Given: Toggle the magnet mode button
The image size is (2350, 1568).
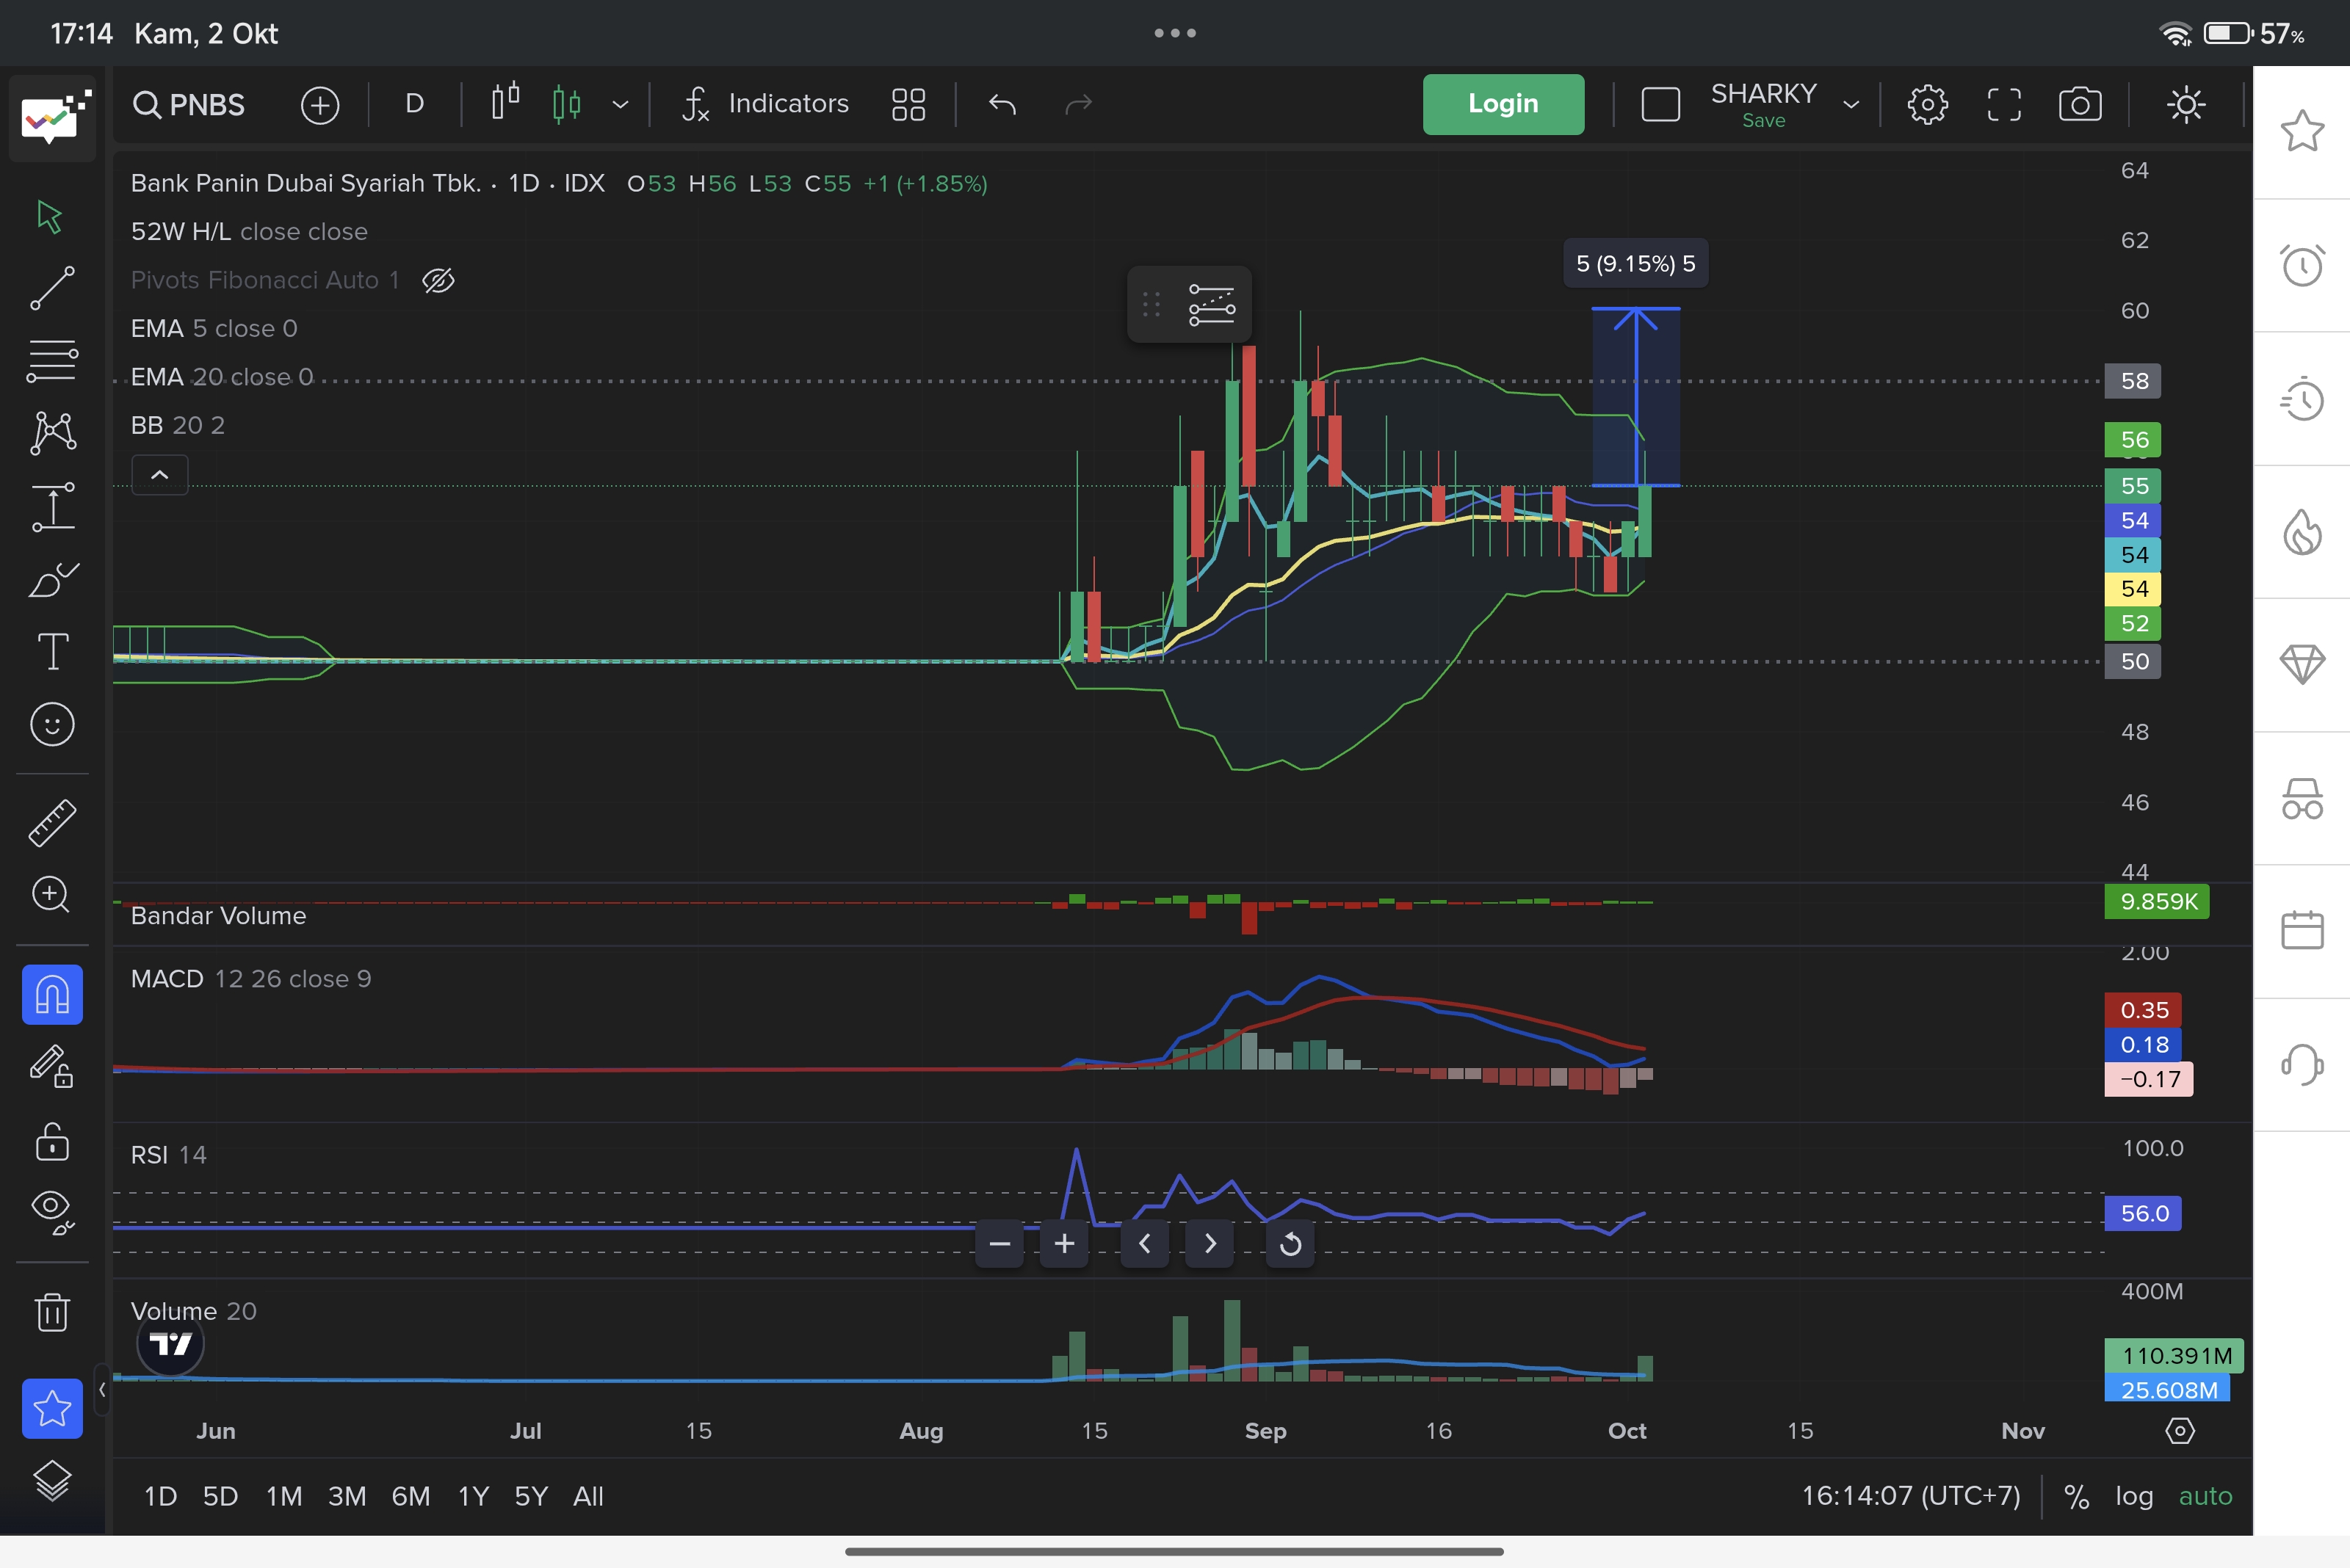Looking at the screenshot, I should (x=52, y=995).
